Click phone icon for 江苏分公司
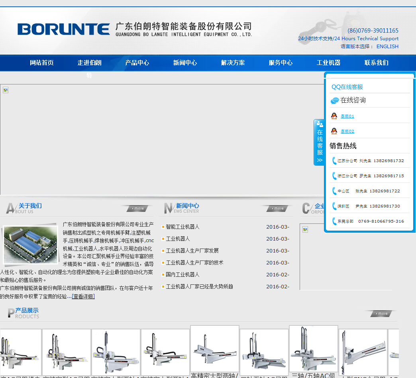This screenshot has width=416, height=378. [x=334, y=161]
